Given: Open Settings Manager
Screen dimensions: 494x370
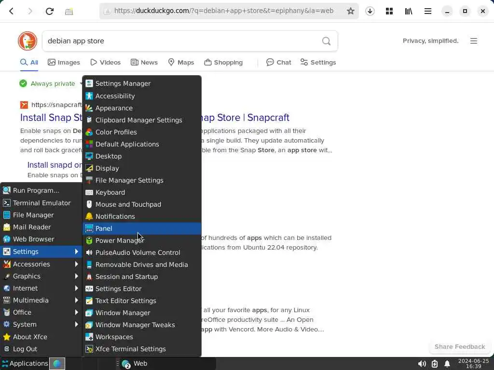Looking at the screenshot, I should click(142, 83).
